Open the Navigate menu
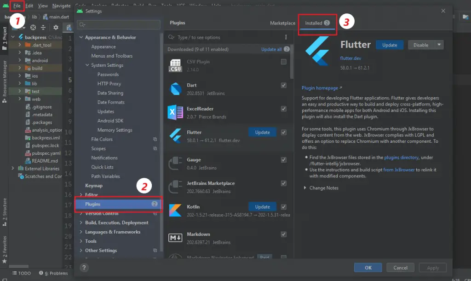The height and width of the screenshot is (281, 471). click(61, 6)
